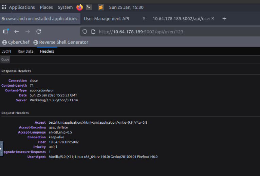Screen dimensions: 260x176
Task: Click the Accept-Encoding value gzip, deflate
Action: click(x=58, y=127)
